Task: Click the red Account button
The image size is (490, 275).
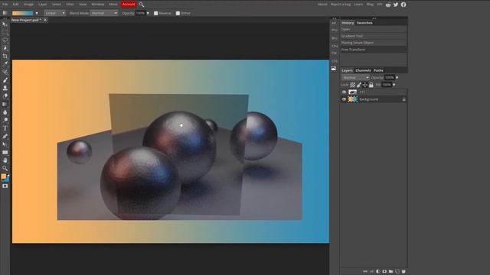Action: tap(129, 5)
